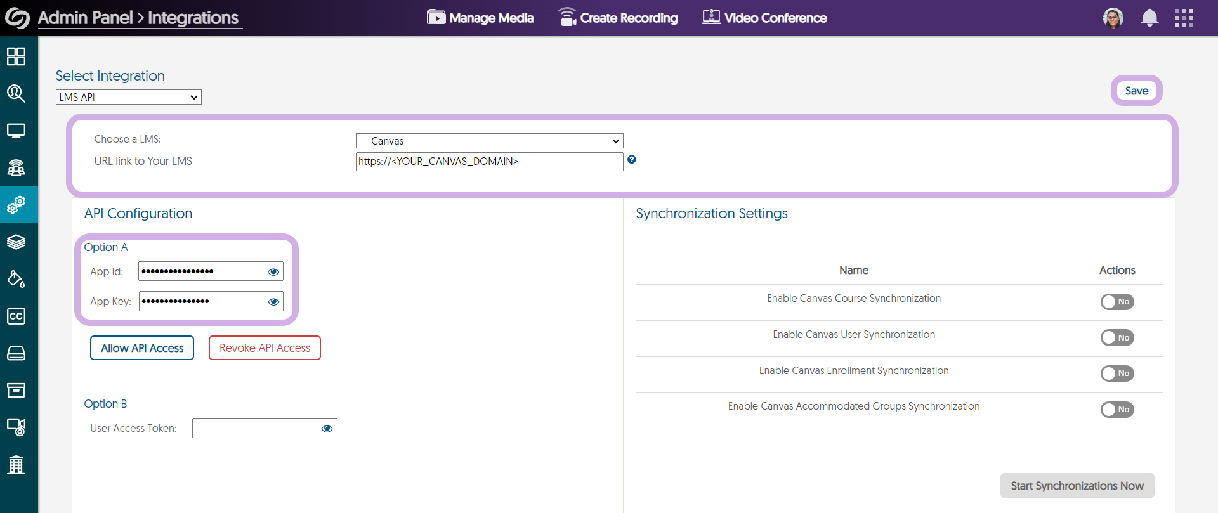This screenshot has height=513, width=1218.
Task: Toggle Enable Canvas Course Synchronization
Action: (x=1117, y=302)
